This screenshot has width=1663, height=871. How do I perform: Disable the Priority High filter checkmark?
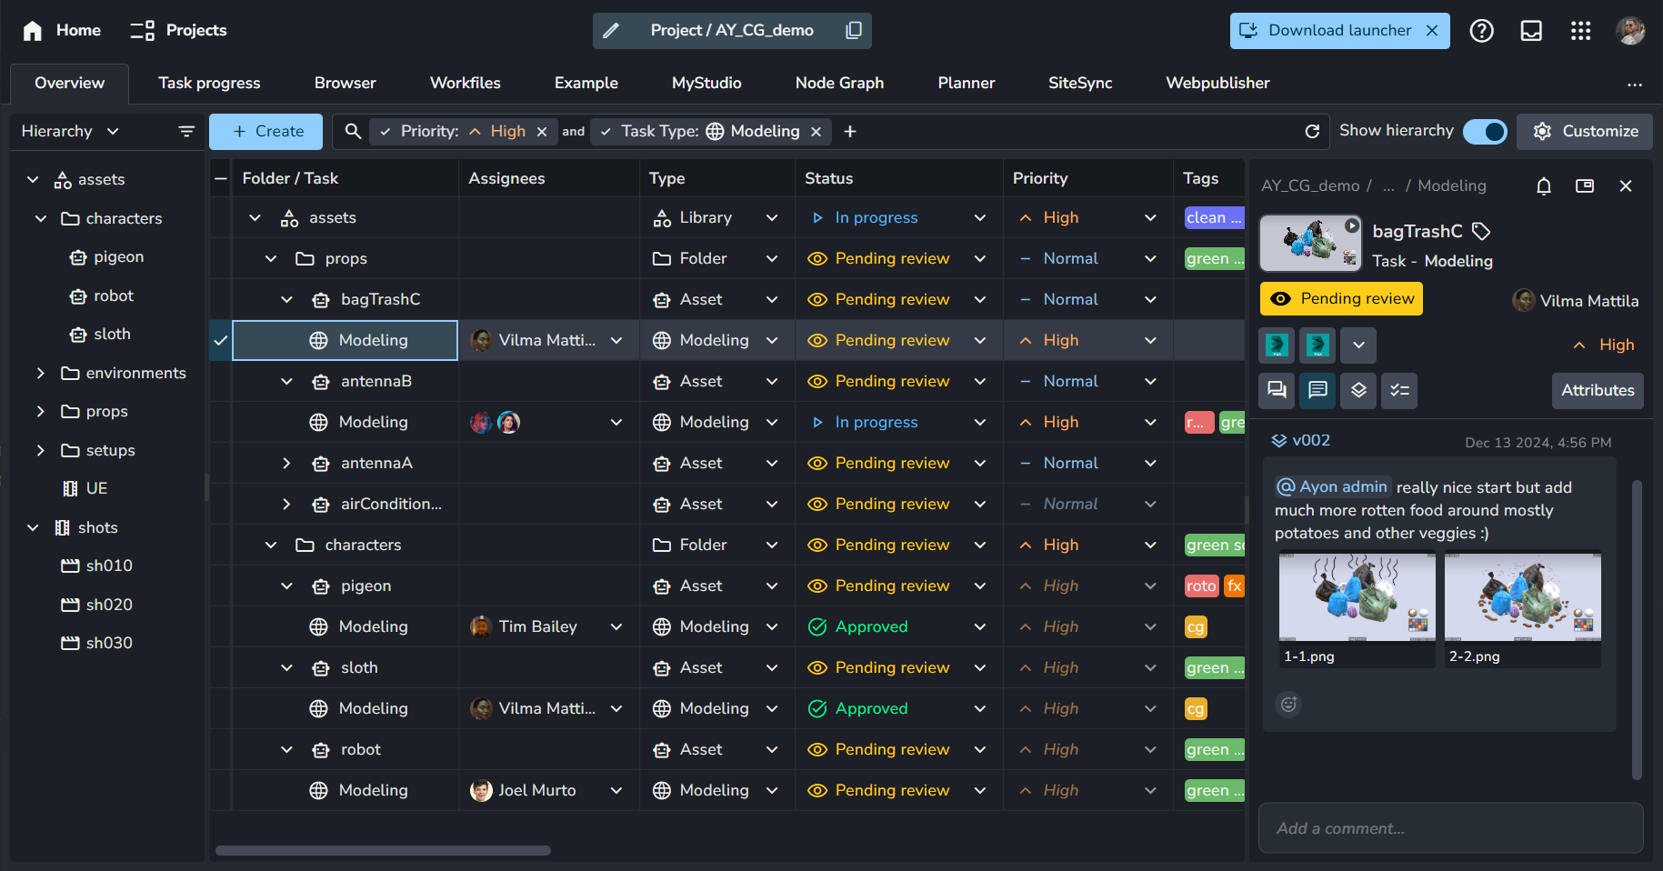(386, 132)
